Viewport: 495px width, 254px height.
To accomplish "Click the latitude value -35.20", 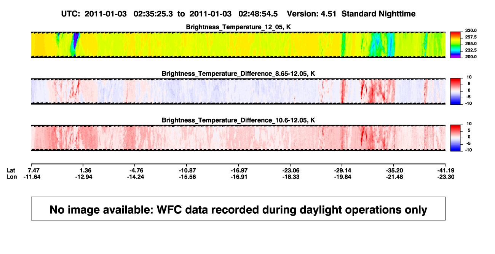I will [x=394, y=170].
